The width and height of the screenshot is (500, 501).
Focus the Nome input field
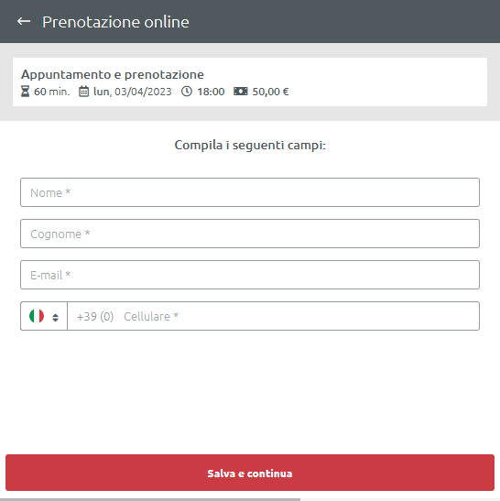tap(250, 192)
